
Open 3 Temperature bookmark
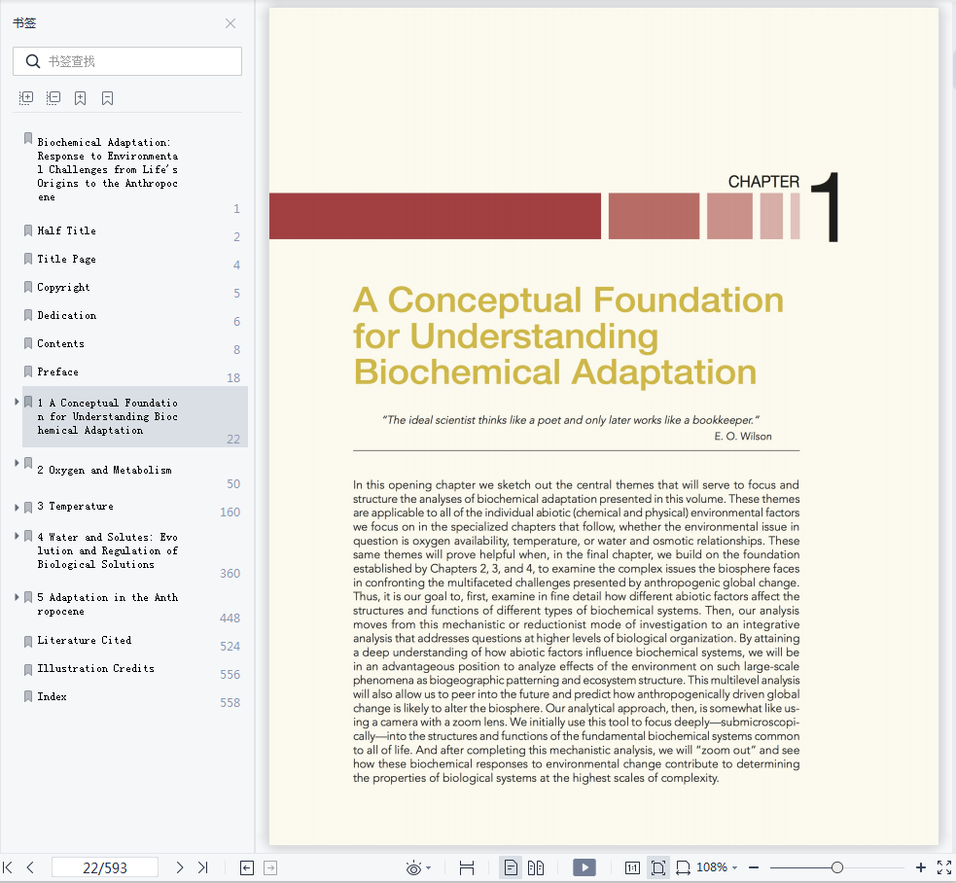(75, 506)
